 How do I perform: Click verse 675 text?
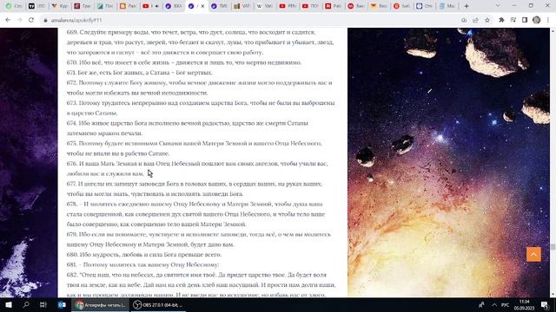195,148
